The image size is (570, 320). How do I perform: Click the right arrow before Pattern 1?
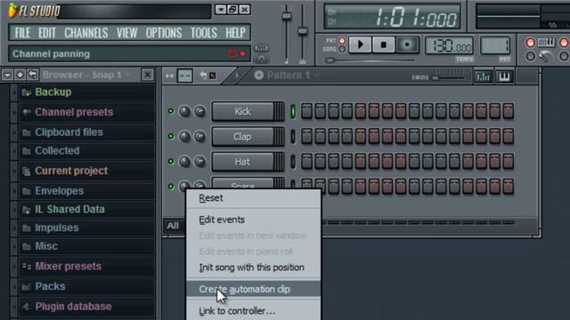(237, 76)
